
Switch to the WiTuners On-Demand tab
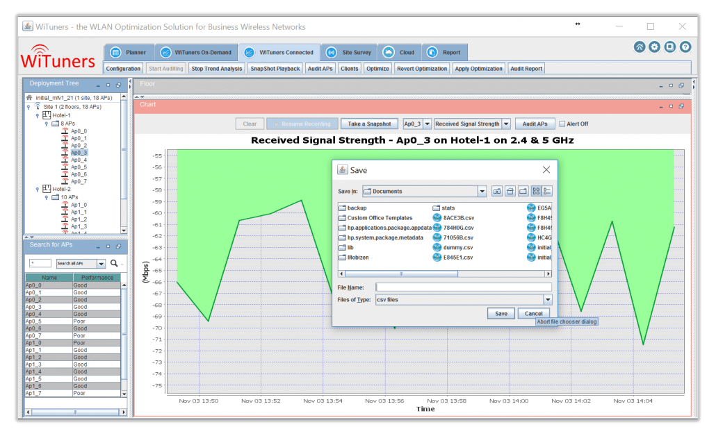[x=196, y=53]
